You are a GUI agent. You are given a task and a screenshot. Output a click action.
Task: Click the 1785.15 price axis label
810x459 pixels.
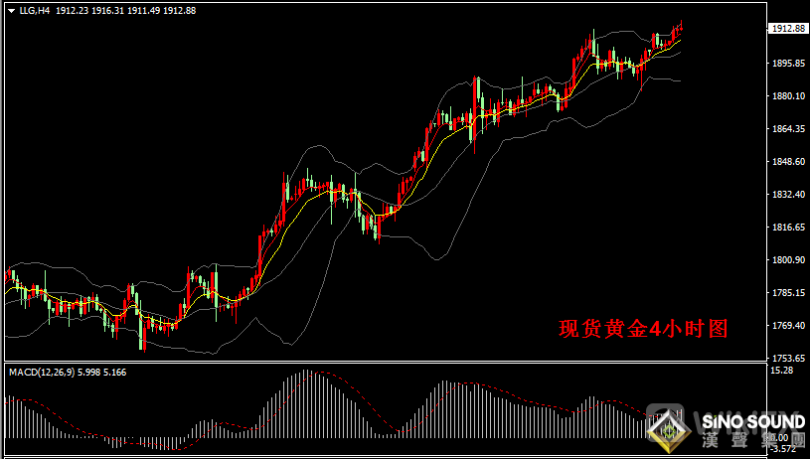(x=787, y=293)
